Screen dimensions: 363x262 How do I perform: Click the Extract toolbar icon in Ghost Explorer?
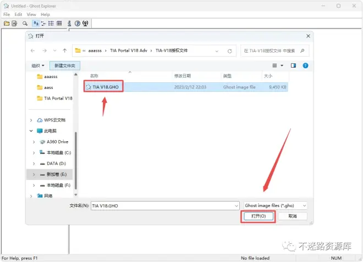click(14, 24)
